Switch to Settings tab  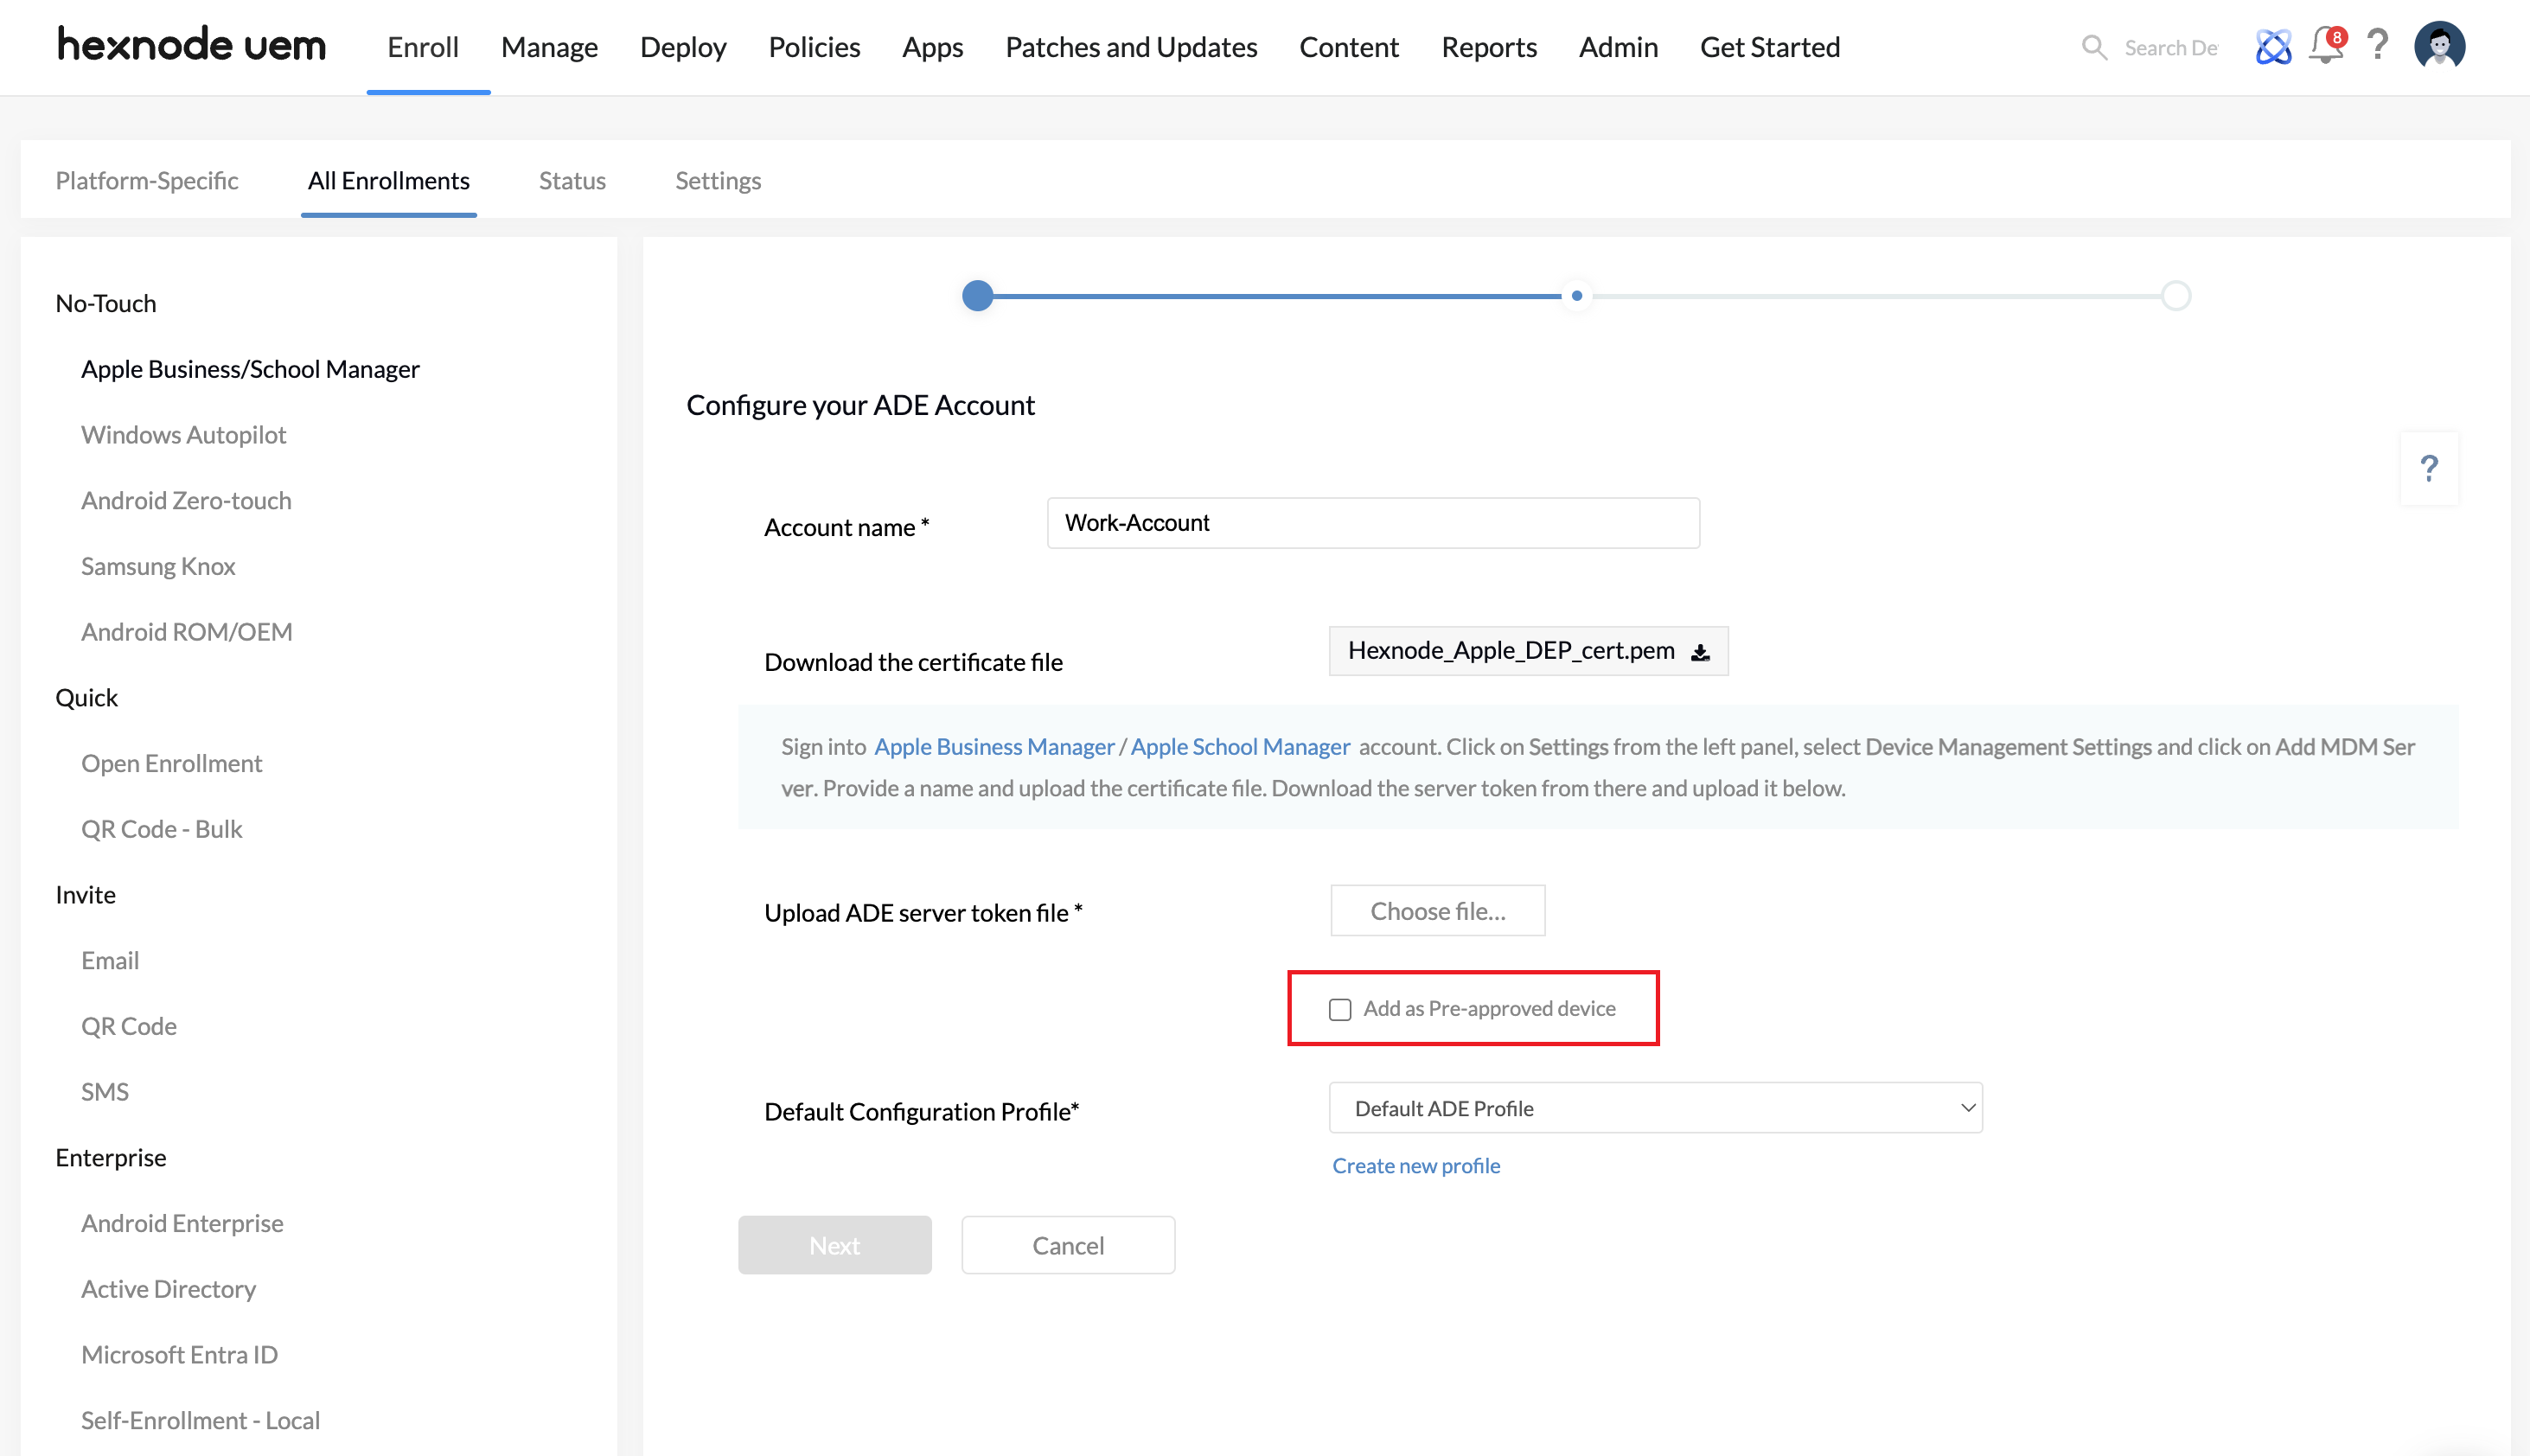coord(718,180)
